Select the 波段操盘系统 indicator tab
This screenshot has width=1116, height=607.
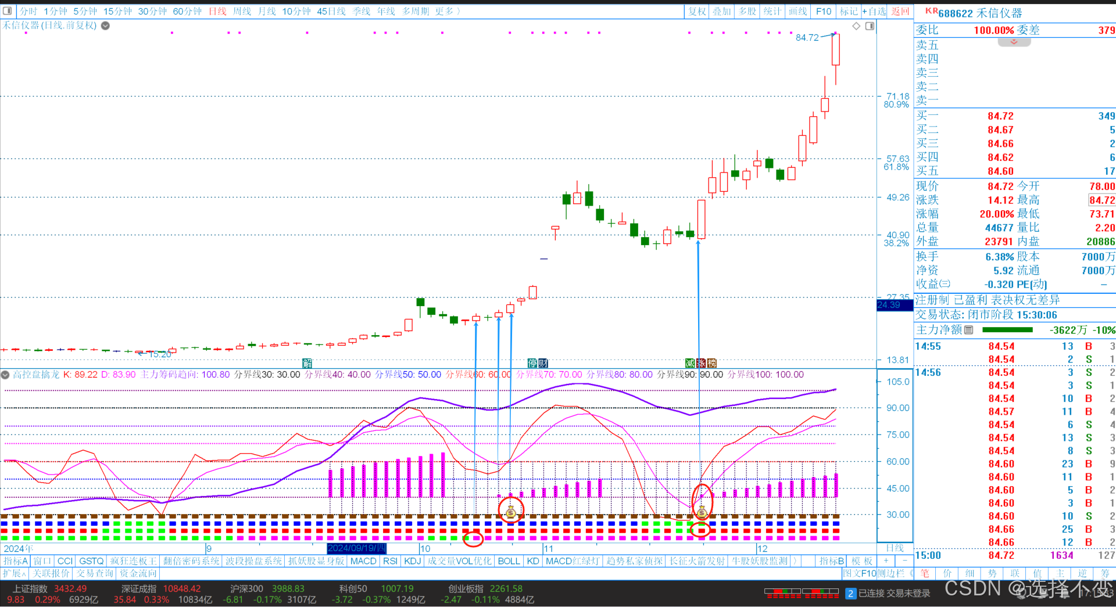(253, 561)
